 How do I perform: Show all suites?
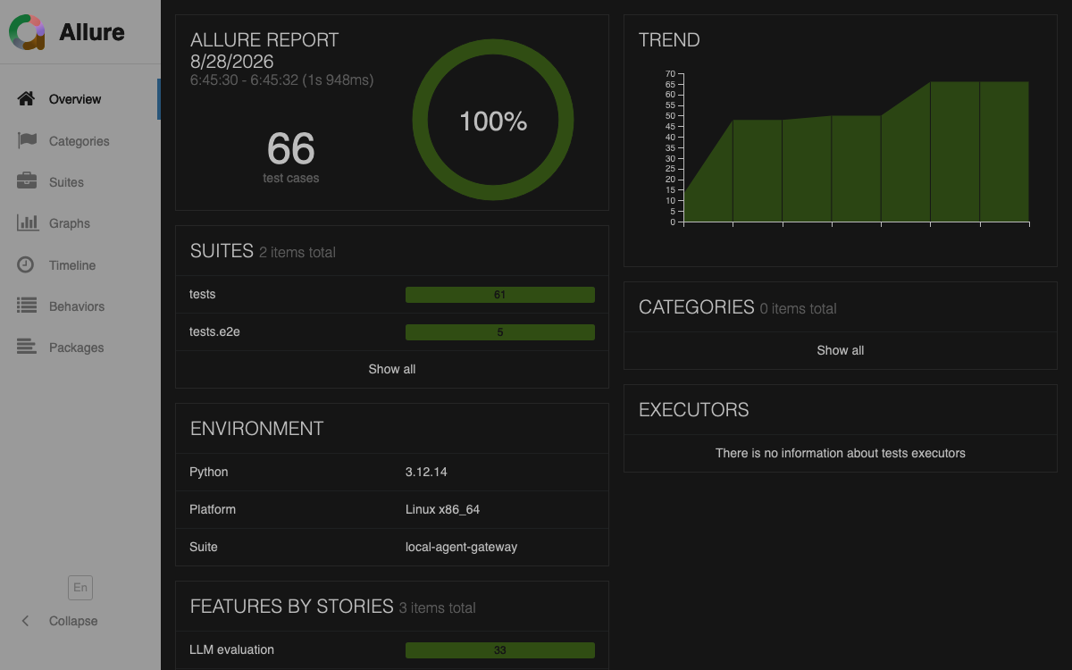click(x=392, y=369)
